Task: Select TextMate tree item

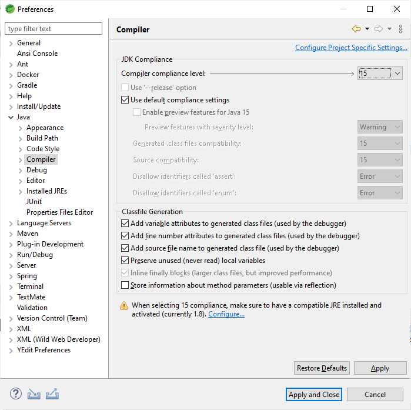Action: [31, 297]
